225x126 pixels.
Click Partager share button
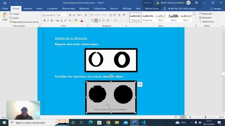216,9
